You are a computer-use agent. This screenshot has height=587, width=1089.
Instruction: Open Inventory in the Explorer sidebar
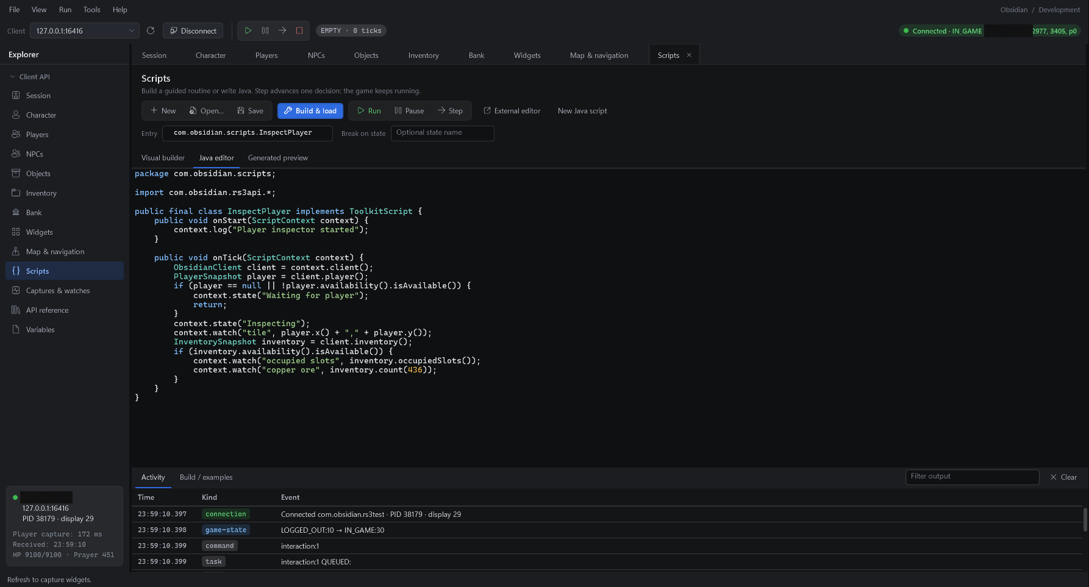pyautogui.click(x=65, y=193)
